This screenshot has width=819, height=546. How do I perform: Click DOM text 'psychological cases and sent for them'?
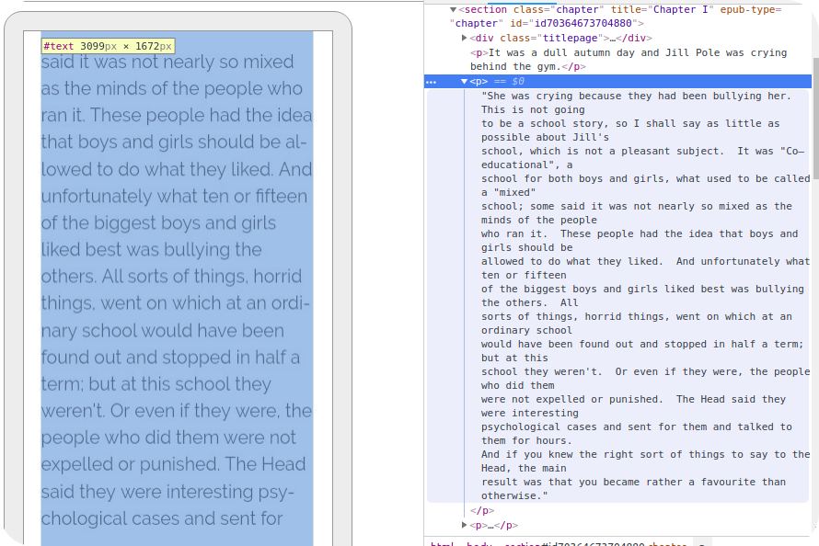[594, 427]
